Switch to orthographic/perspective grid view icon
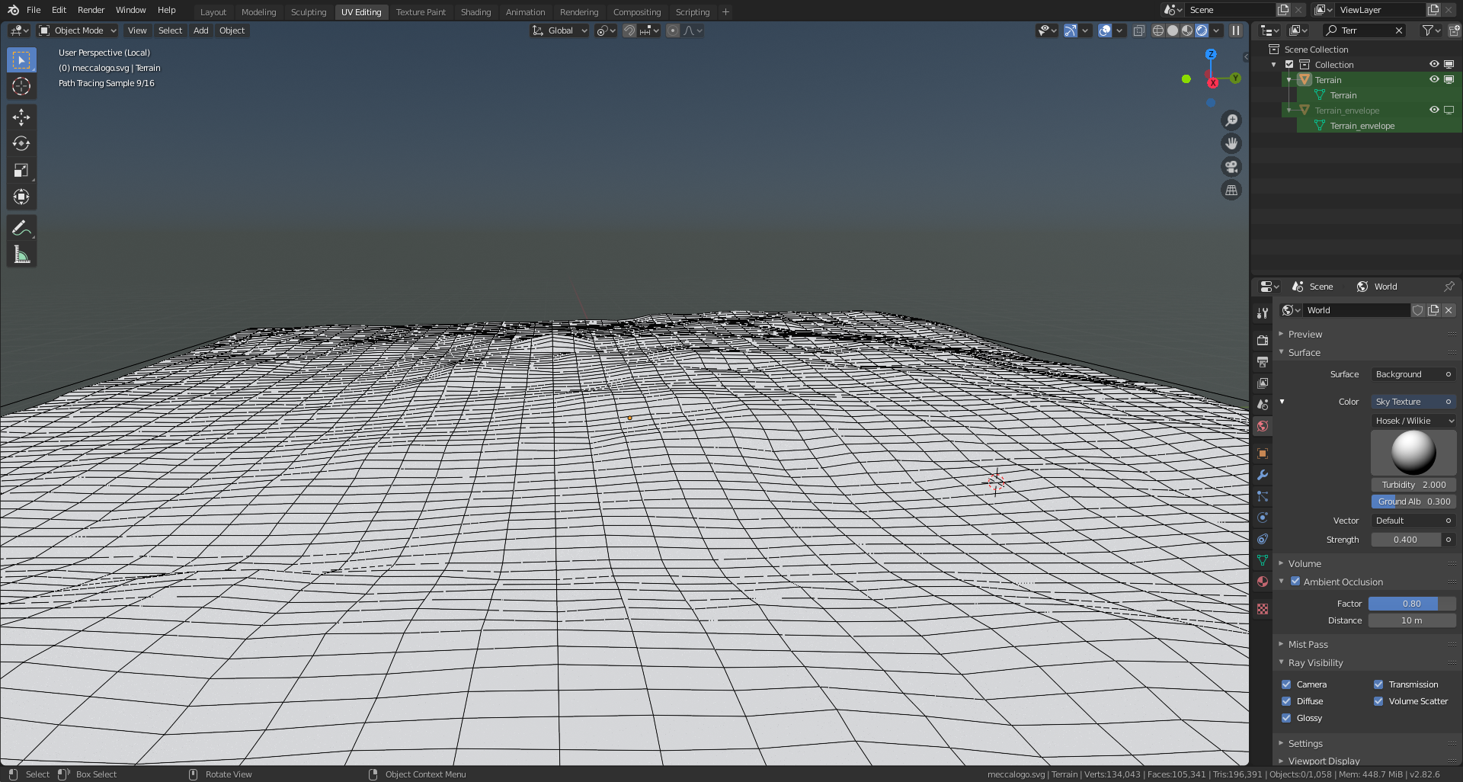 point(1231,191)
